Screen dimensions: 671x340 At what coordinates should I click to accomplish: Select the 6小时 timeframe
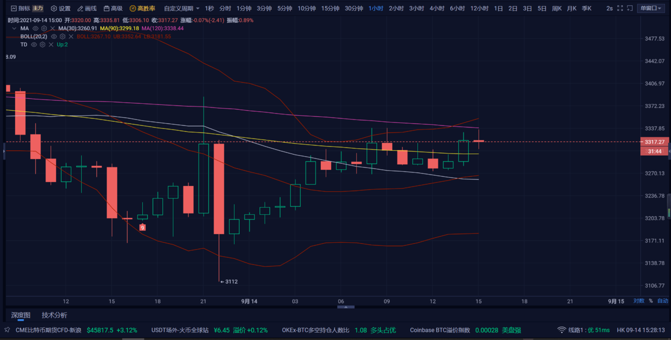coord(457,9)
